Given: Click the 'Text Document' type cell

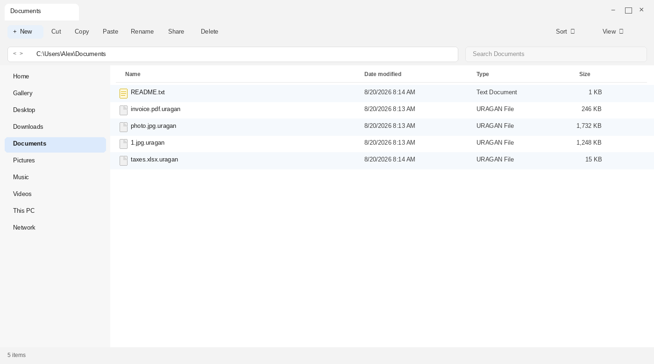Looking at the screenshot, I should [x=497, y=92].
